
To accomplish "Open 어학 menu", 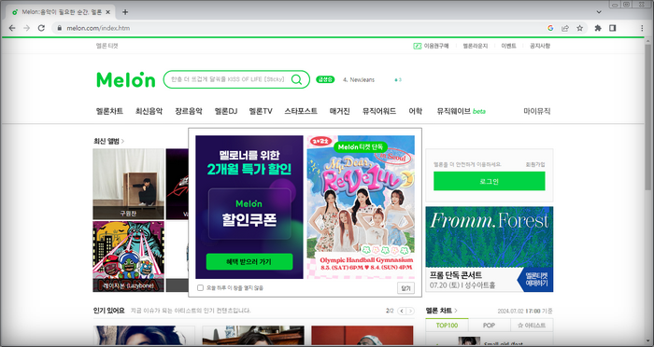I will click(416, 111).
